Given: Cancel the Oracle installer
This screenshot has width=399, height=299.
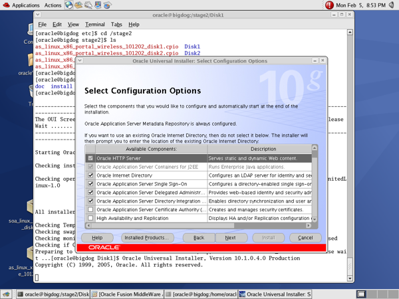Looking at the screenshot, I should (305, 238).
